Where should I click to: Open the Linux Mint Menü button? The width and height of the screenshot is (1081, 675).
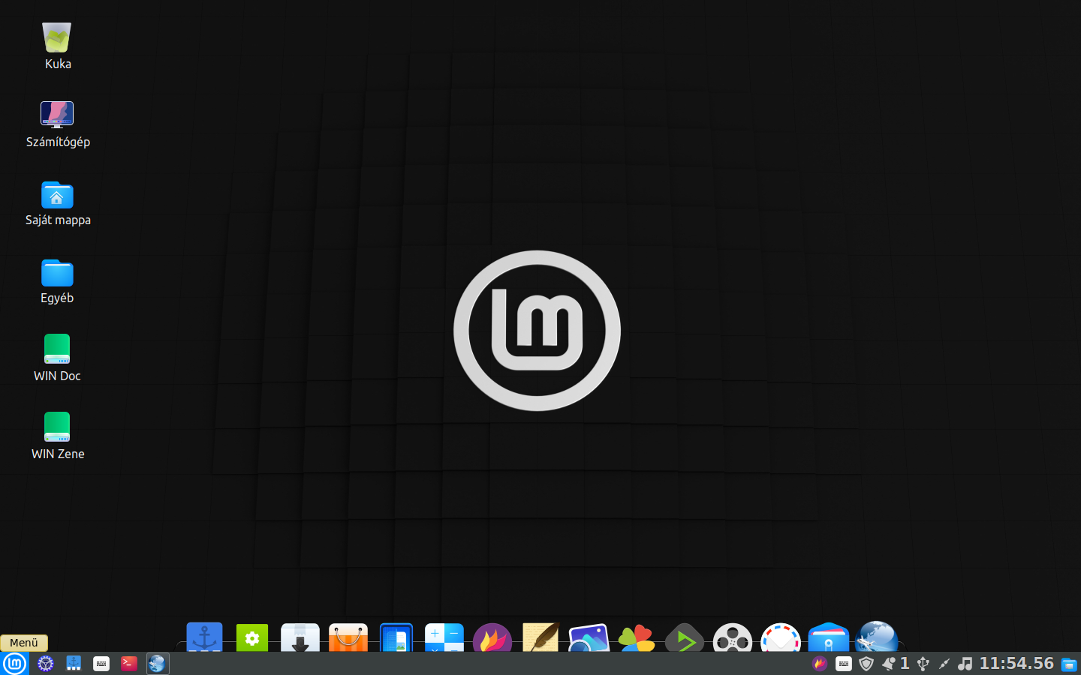click(14, 664)
